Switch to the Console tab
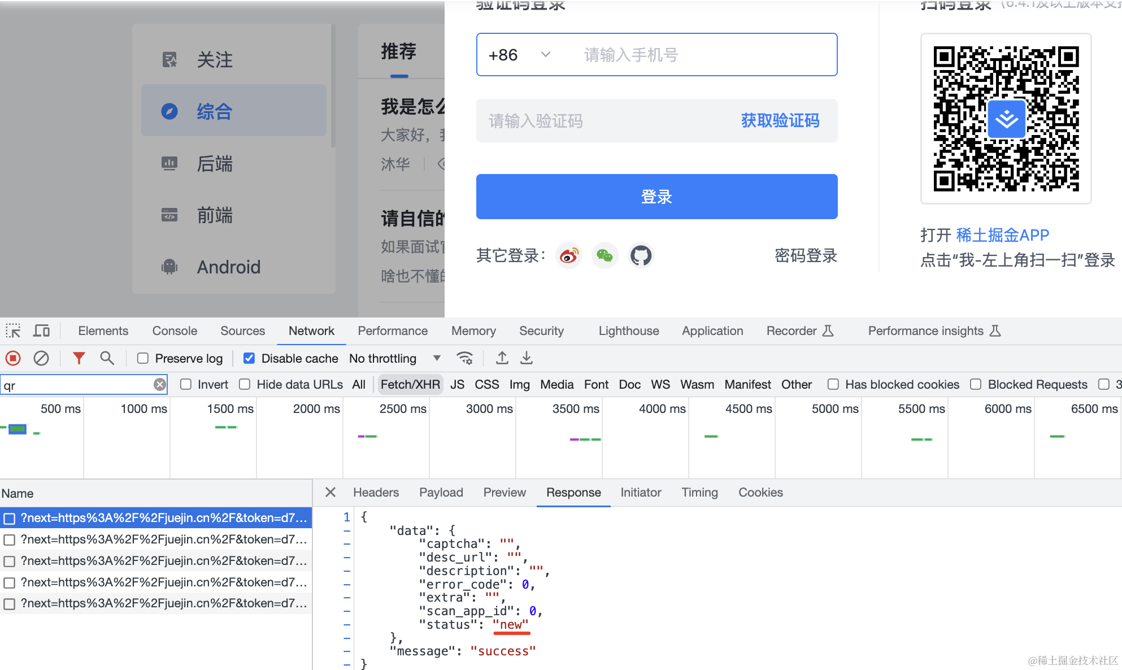Screen dimensions: 1122x670 point(175,331)
